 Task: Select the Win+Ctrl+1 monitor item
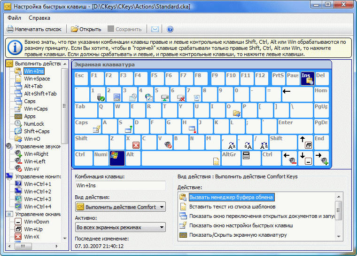38,184
